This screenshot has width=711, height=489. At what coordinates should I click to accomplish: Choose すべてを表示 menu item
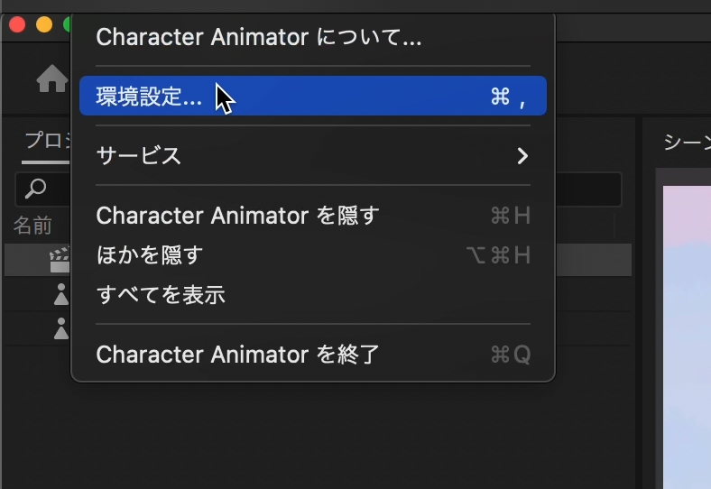click(x=161, y=295)
